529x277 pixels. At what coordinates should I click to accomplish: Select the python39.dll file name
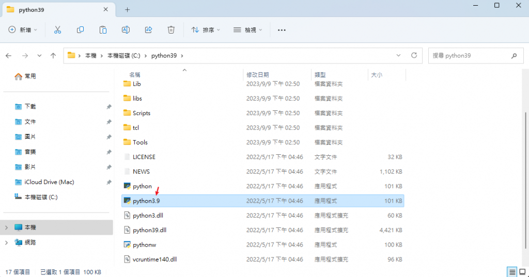pyautogui.click(x=149, y=230)
